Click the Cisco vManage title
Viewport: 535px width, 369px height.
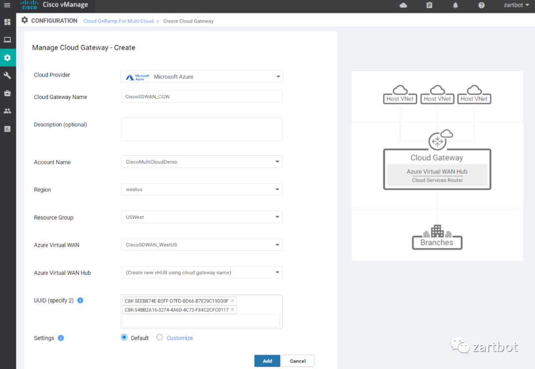tap(65, 5)
